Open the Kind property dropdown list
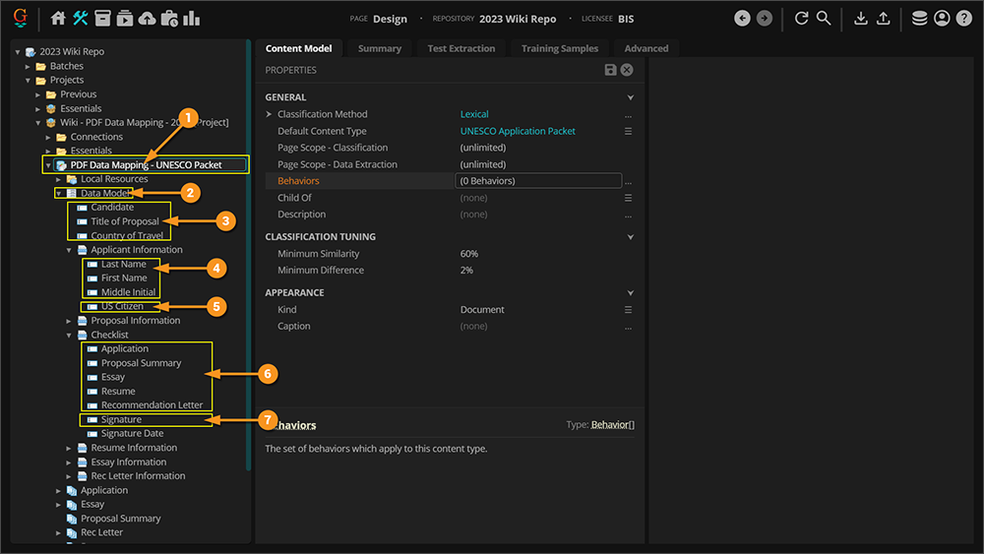 (628, 310)
